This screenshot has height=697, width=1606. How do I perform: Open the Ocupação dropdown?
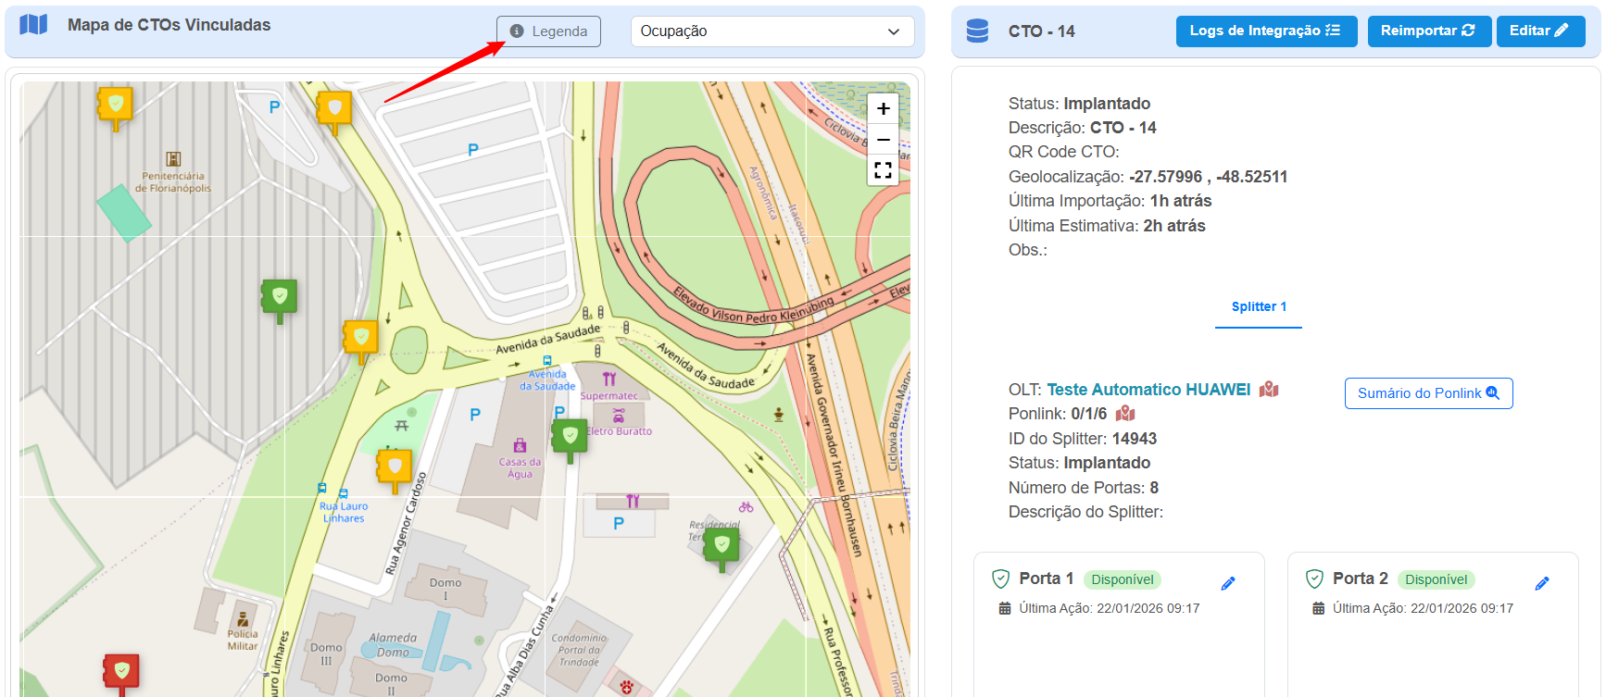coord(772,31)
